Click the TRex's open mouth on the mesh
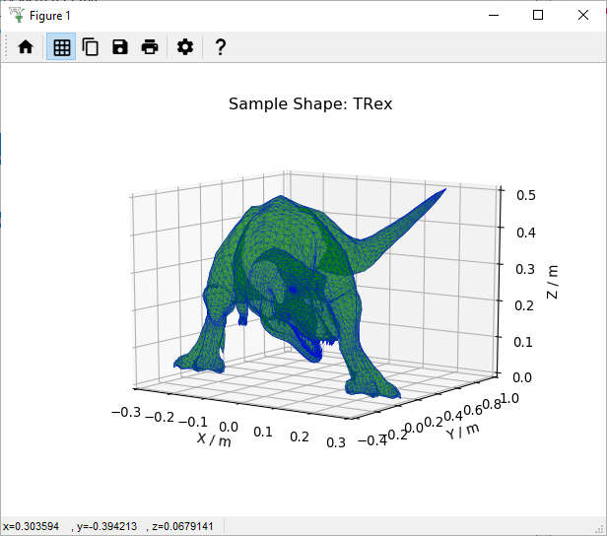This screenshot has height=536, width=607. [313, 346]
